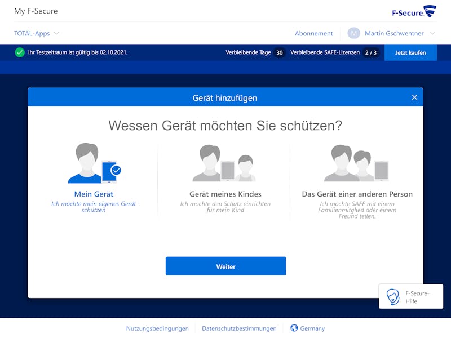This screenshot has height=338, width=451.
Task: Expand the TOTAL-Apps dropdown chevron
Action: [56, 33]
